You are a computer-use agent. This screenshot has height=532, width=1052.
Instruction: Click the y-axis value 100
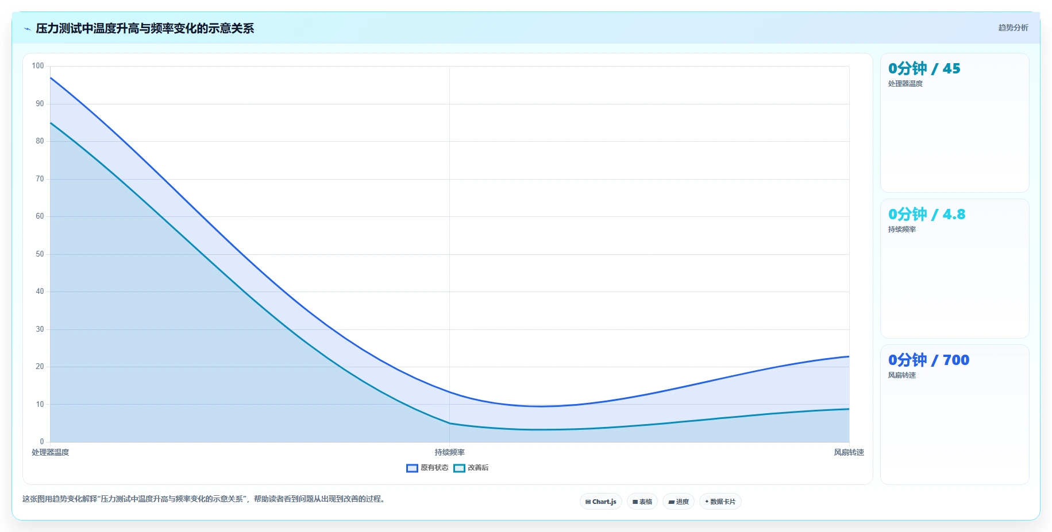tap(38, 66)
